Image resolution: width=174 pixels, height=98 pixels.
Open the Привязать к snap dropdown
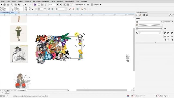point(80,5)
